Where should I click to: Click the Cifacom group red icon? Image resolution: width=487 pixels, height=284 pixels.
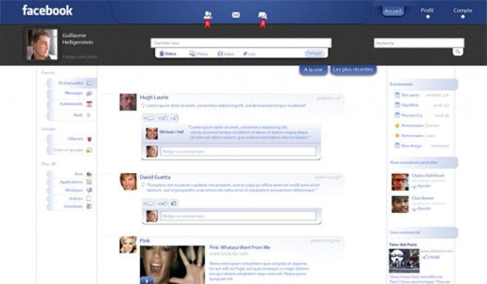pos(90,139)
